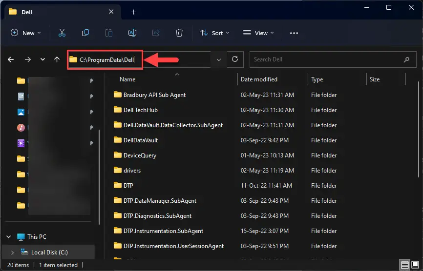Select DTP.DataManager.SubAgent folder
The width and height of the screenshot is (423, 271).
click(x=160, y=200)
